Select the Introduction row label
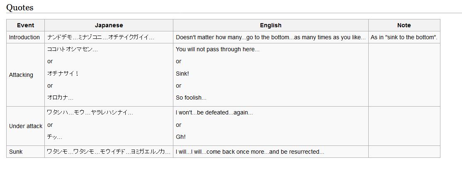Viewport: 462px width, 169px height. pos(24,37)
